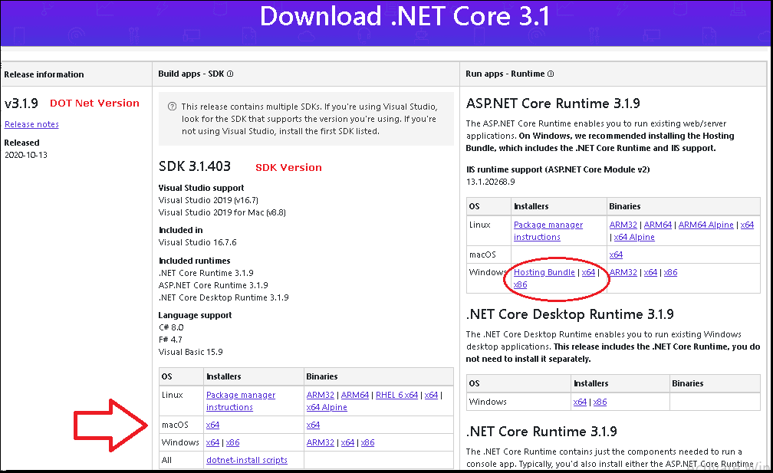This screenshot has width=773, height=473.
Task: Download ASP.NET Runtime Linux x64 binary
Action: click(x=748, y=225)
